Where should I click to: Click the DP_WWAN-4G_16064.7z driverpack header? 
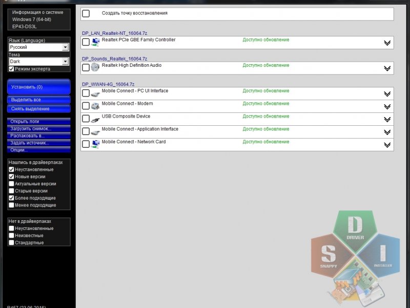tap(108, 84)
